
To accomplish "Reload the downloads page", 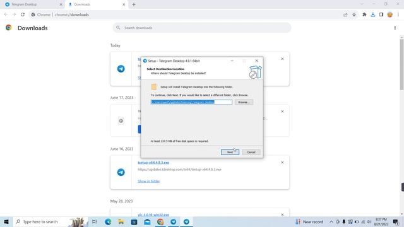I will (x=23, y=15).
